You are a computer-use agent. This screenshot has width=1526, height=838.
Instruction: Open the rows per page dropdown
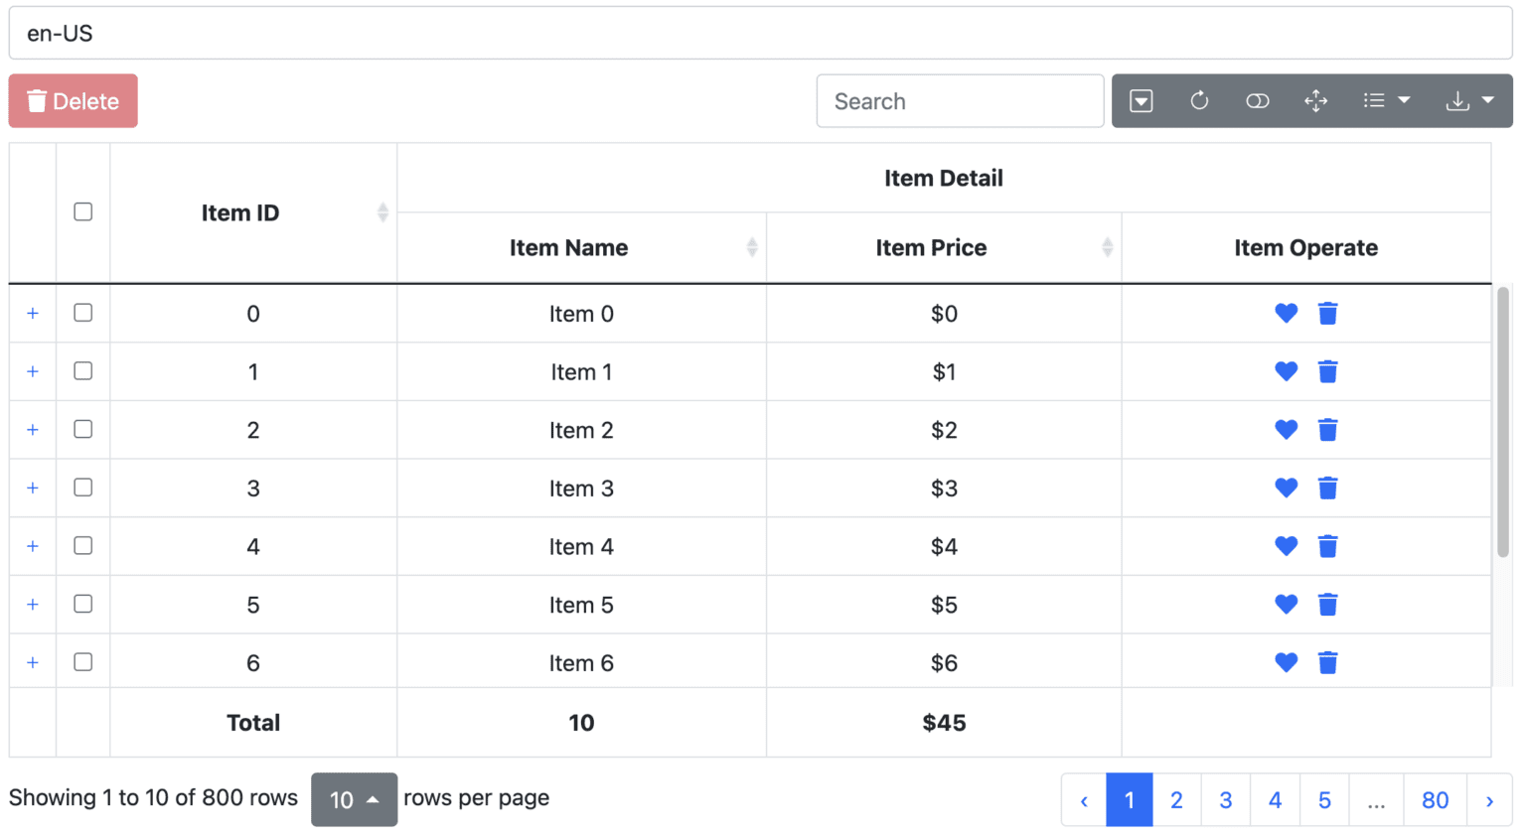(x=354, y=799)
